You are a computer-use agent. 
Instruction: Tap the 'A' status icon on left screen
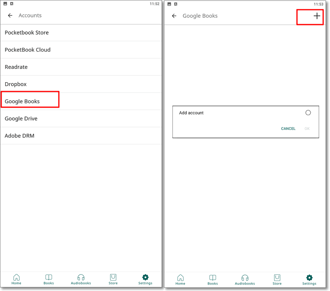pyautogui.click(x=12, y=4)
